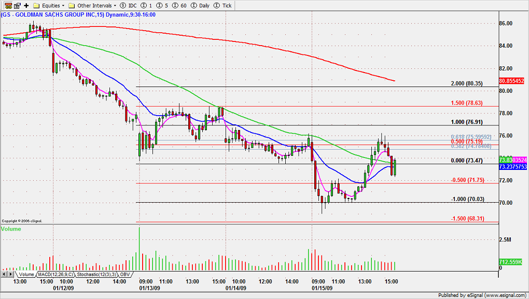Click the left tab scroll arrow

[4, 275]
